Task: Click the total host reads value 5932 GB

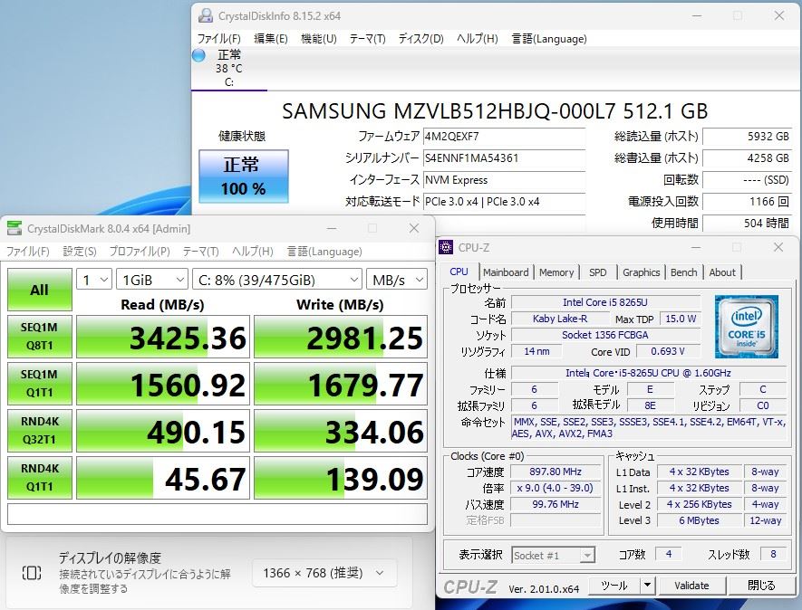Action: 747,137
